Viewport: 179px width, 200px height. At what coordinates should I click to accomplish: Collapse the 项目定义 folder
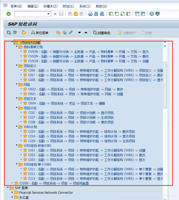pos(17,65)
